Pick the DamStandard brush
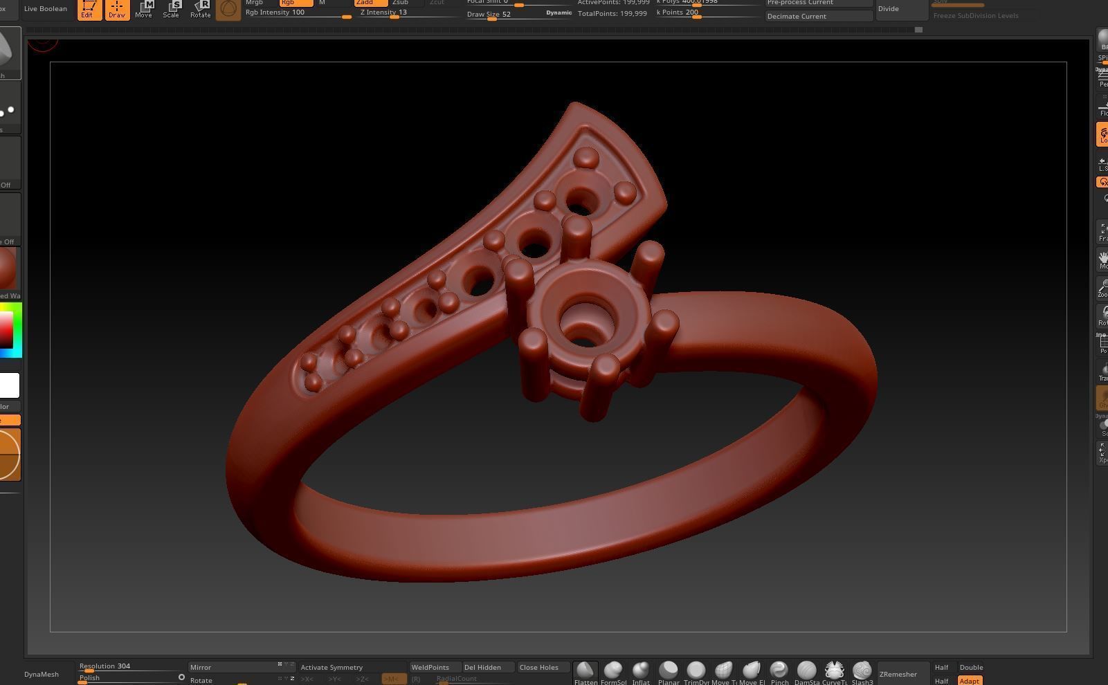The image size is (1108, 685). click(x=807, y=673)
